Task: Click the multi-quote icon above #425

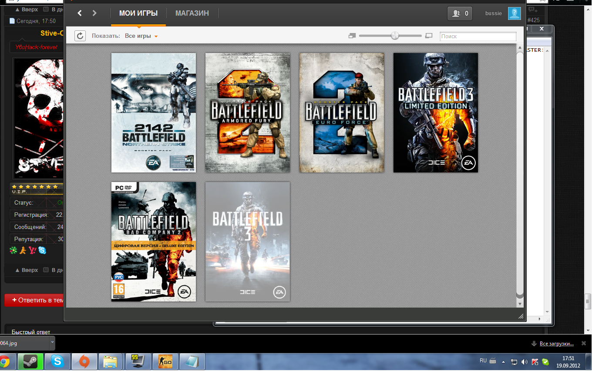Action: (533, 10)
